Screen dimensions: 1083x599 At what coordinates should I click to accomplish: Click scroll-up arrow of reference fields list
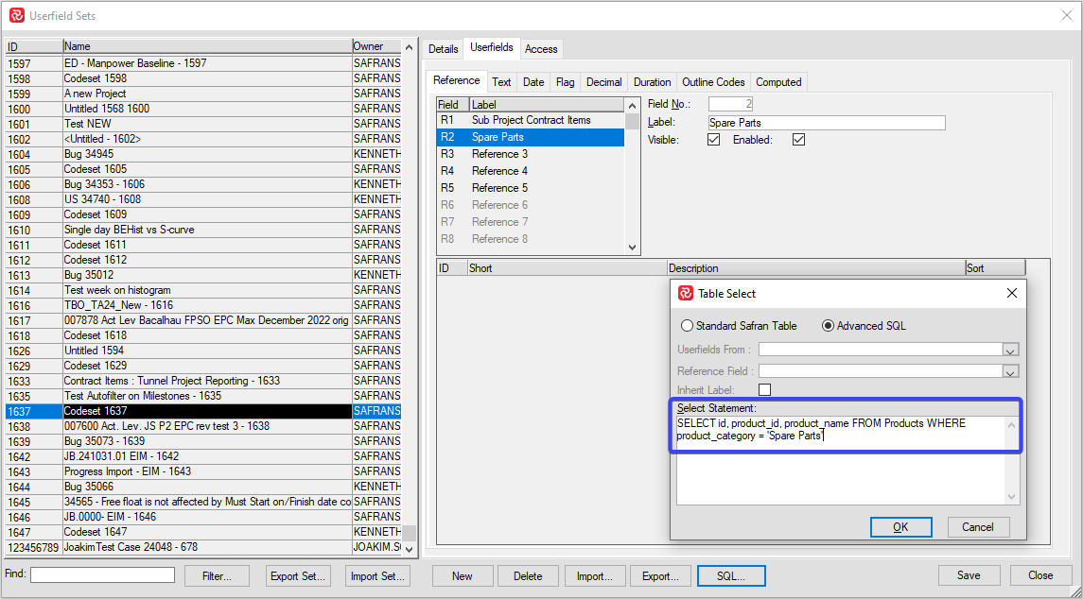pos(632,106)
